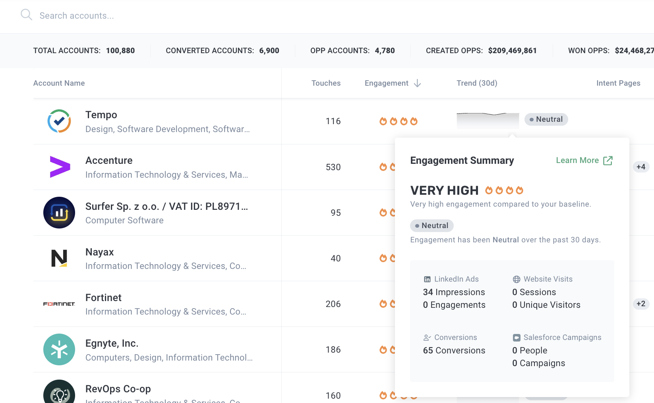Open the Tempo account logo

click(59, 121)
